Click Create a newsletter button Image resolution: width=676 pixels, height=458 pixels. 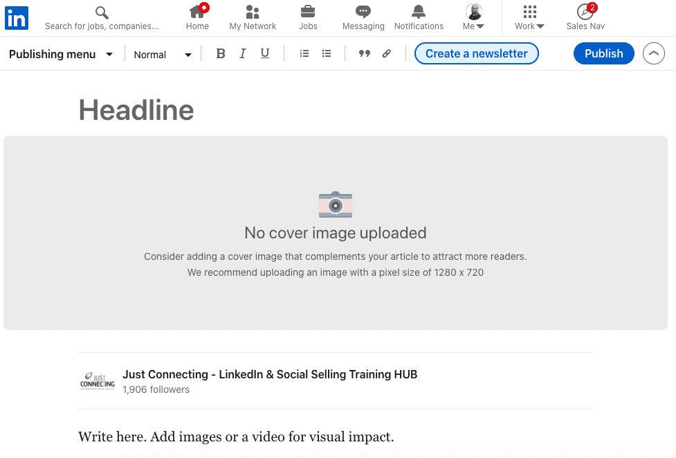click(x=476, y=53)
